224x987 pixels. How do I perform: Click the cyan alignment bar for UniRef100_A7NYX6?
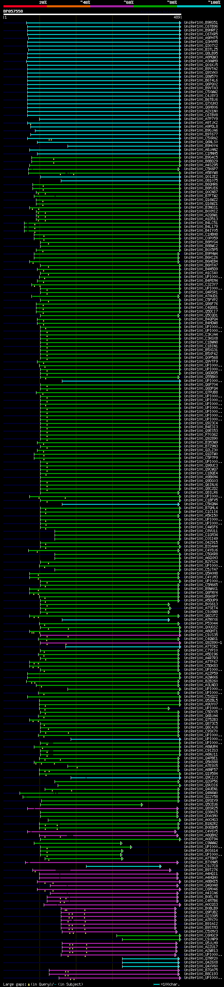point(115,620)
